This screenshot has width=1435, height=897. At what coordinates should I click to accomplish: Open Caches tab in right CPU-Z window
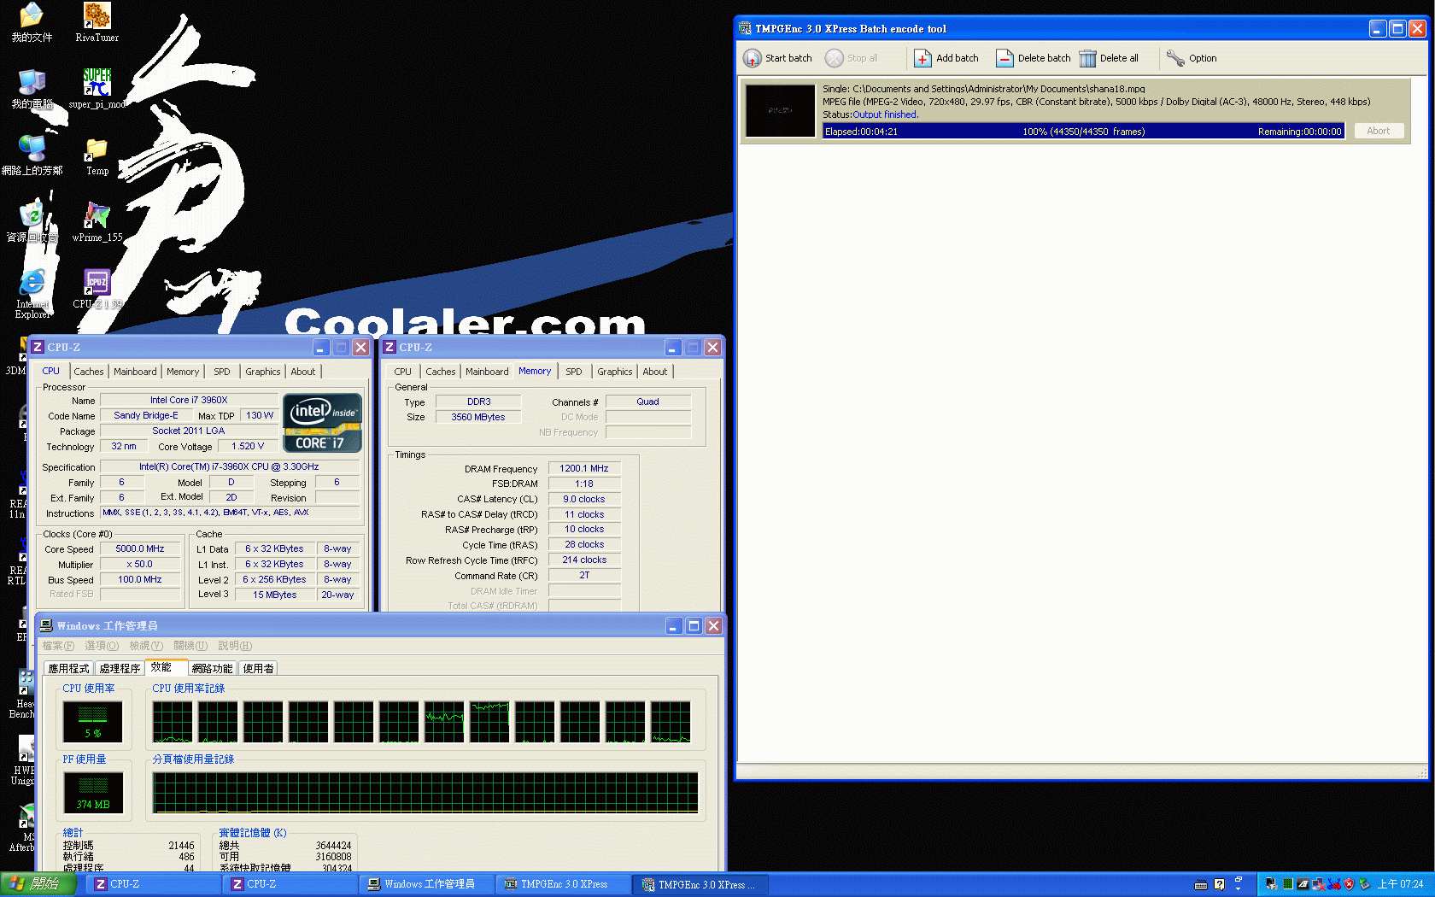440,372
